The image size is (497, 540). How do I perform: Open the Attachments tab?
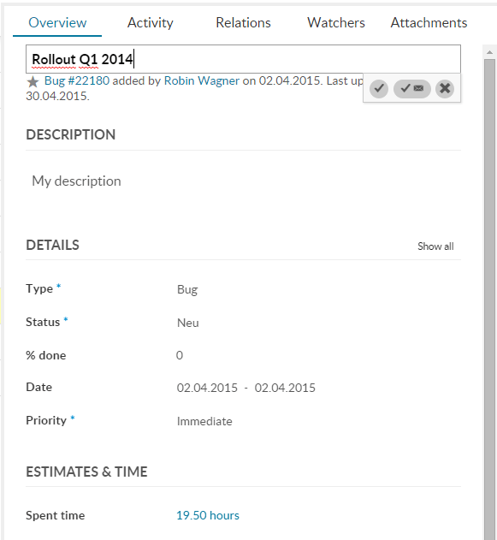tap(429, 23)
